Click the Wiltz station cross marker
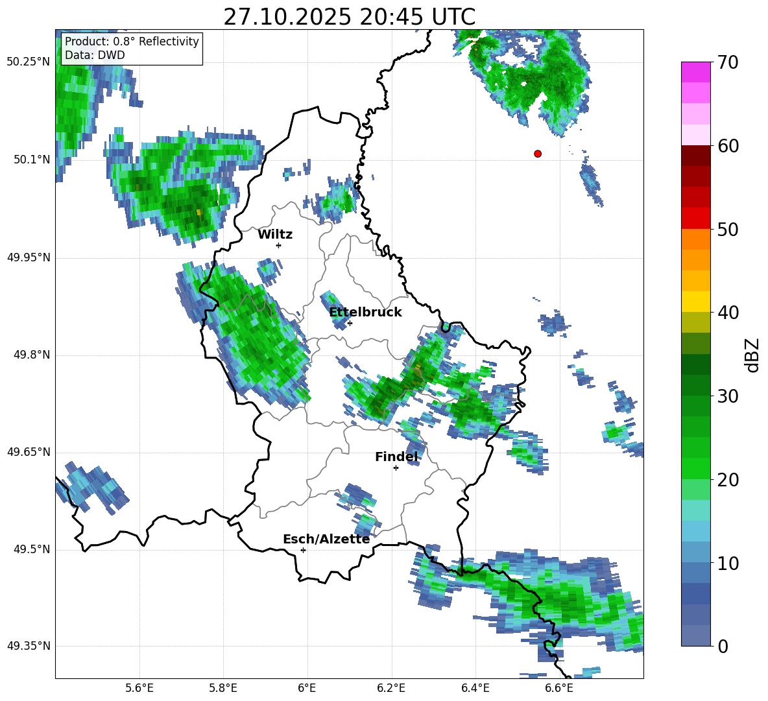The width and height of the screenshot is (768, 701). [x=279, y=245]
